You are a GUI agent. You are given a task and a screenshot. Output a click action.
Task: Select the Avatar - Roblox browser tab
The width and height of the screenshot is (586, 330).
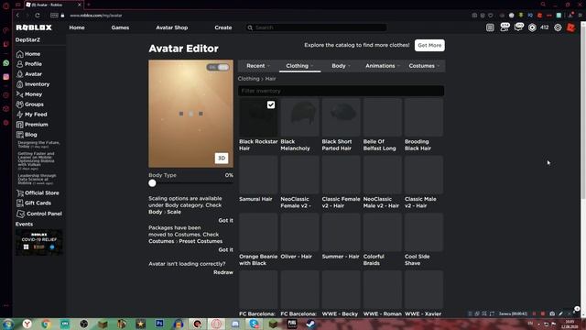(53, 5)
